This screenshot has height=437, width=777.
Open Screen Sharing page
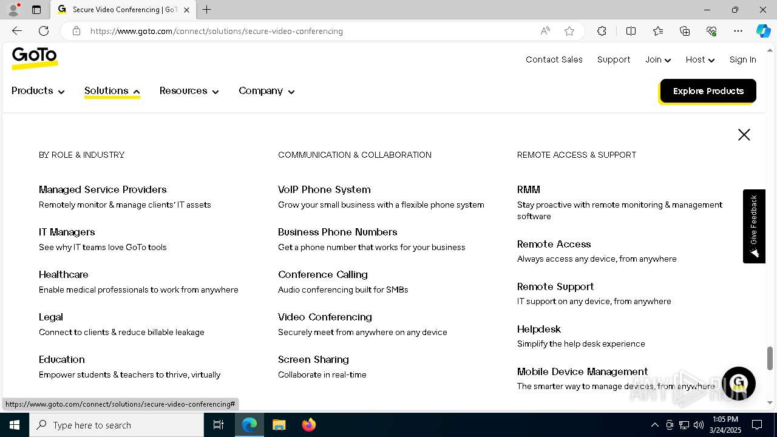tap(313, 359)
